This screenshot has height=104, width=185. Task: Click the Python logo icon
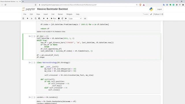click(x=151, y=9)
